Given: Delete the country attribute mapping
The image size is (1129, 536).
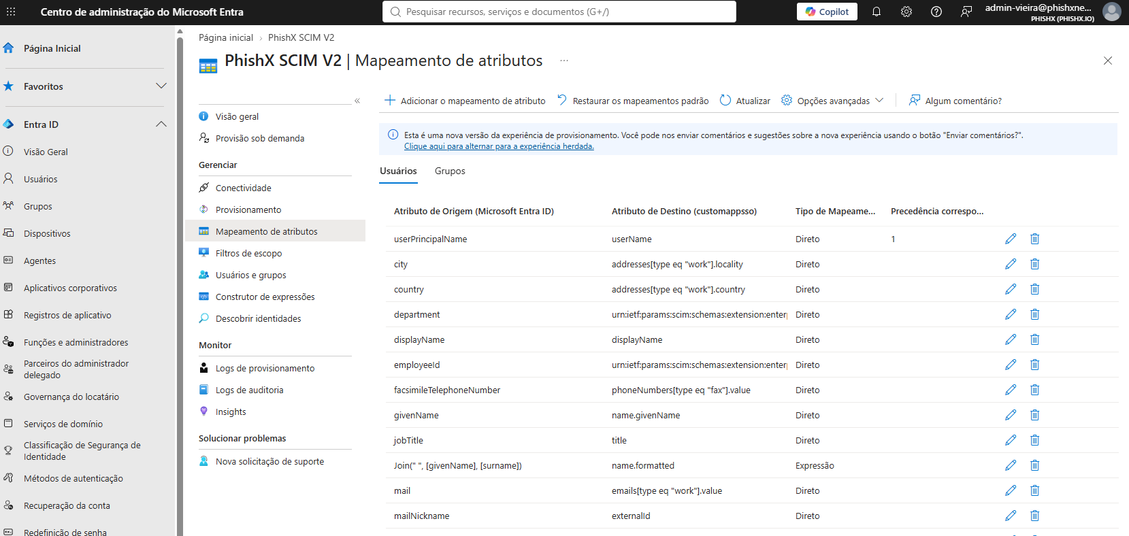Looking at the screenshot, I should (x=1034, y=289).
